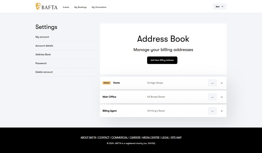Open the Sam user dropdown menu
The image size is (262, 153).
tap(219, 7)
